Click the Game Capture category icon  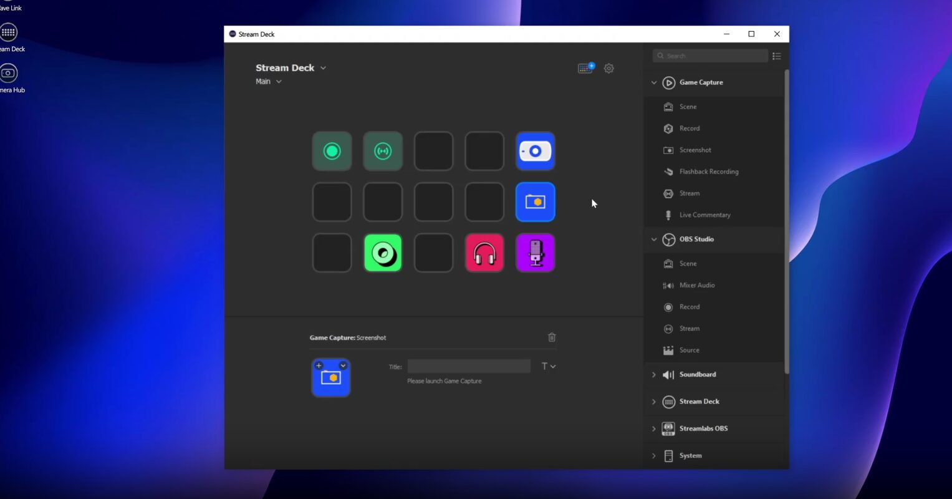pyautogui.click(x=669, y=82)
